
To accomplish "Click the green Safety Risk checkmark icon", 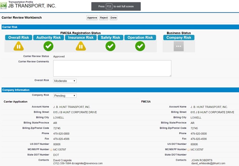I will point(110,46).
